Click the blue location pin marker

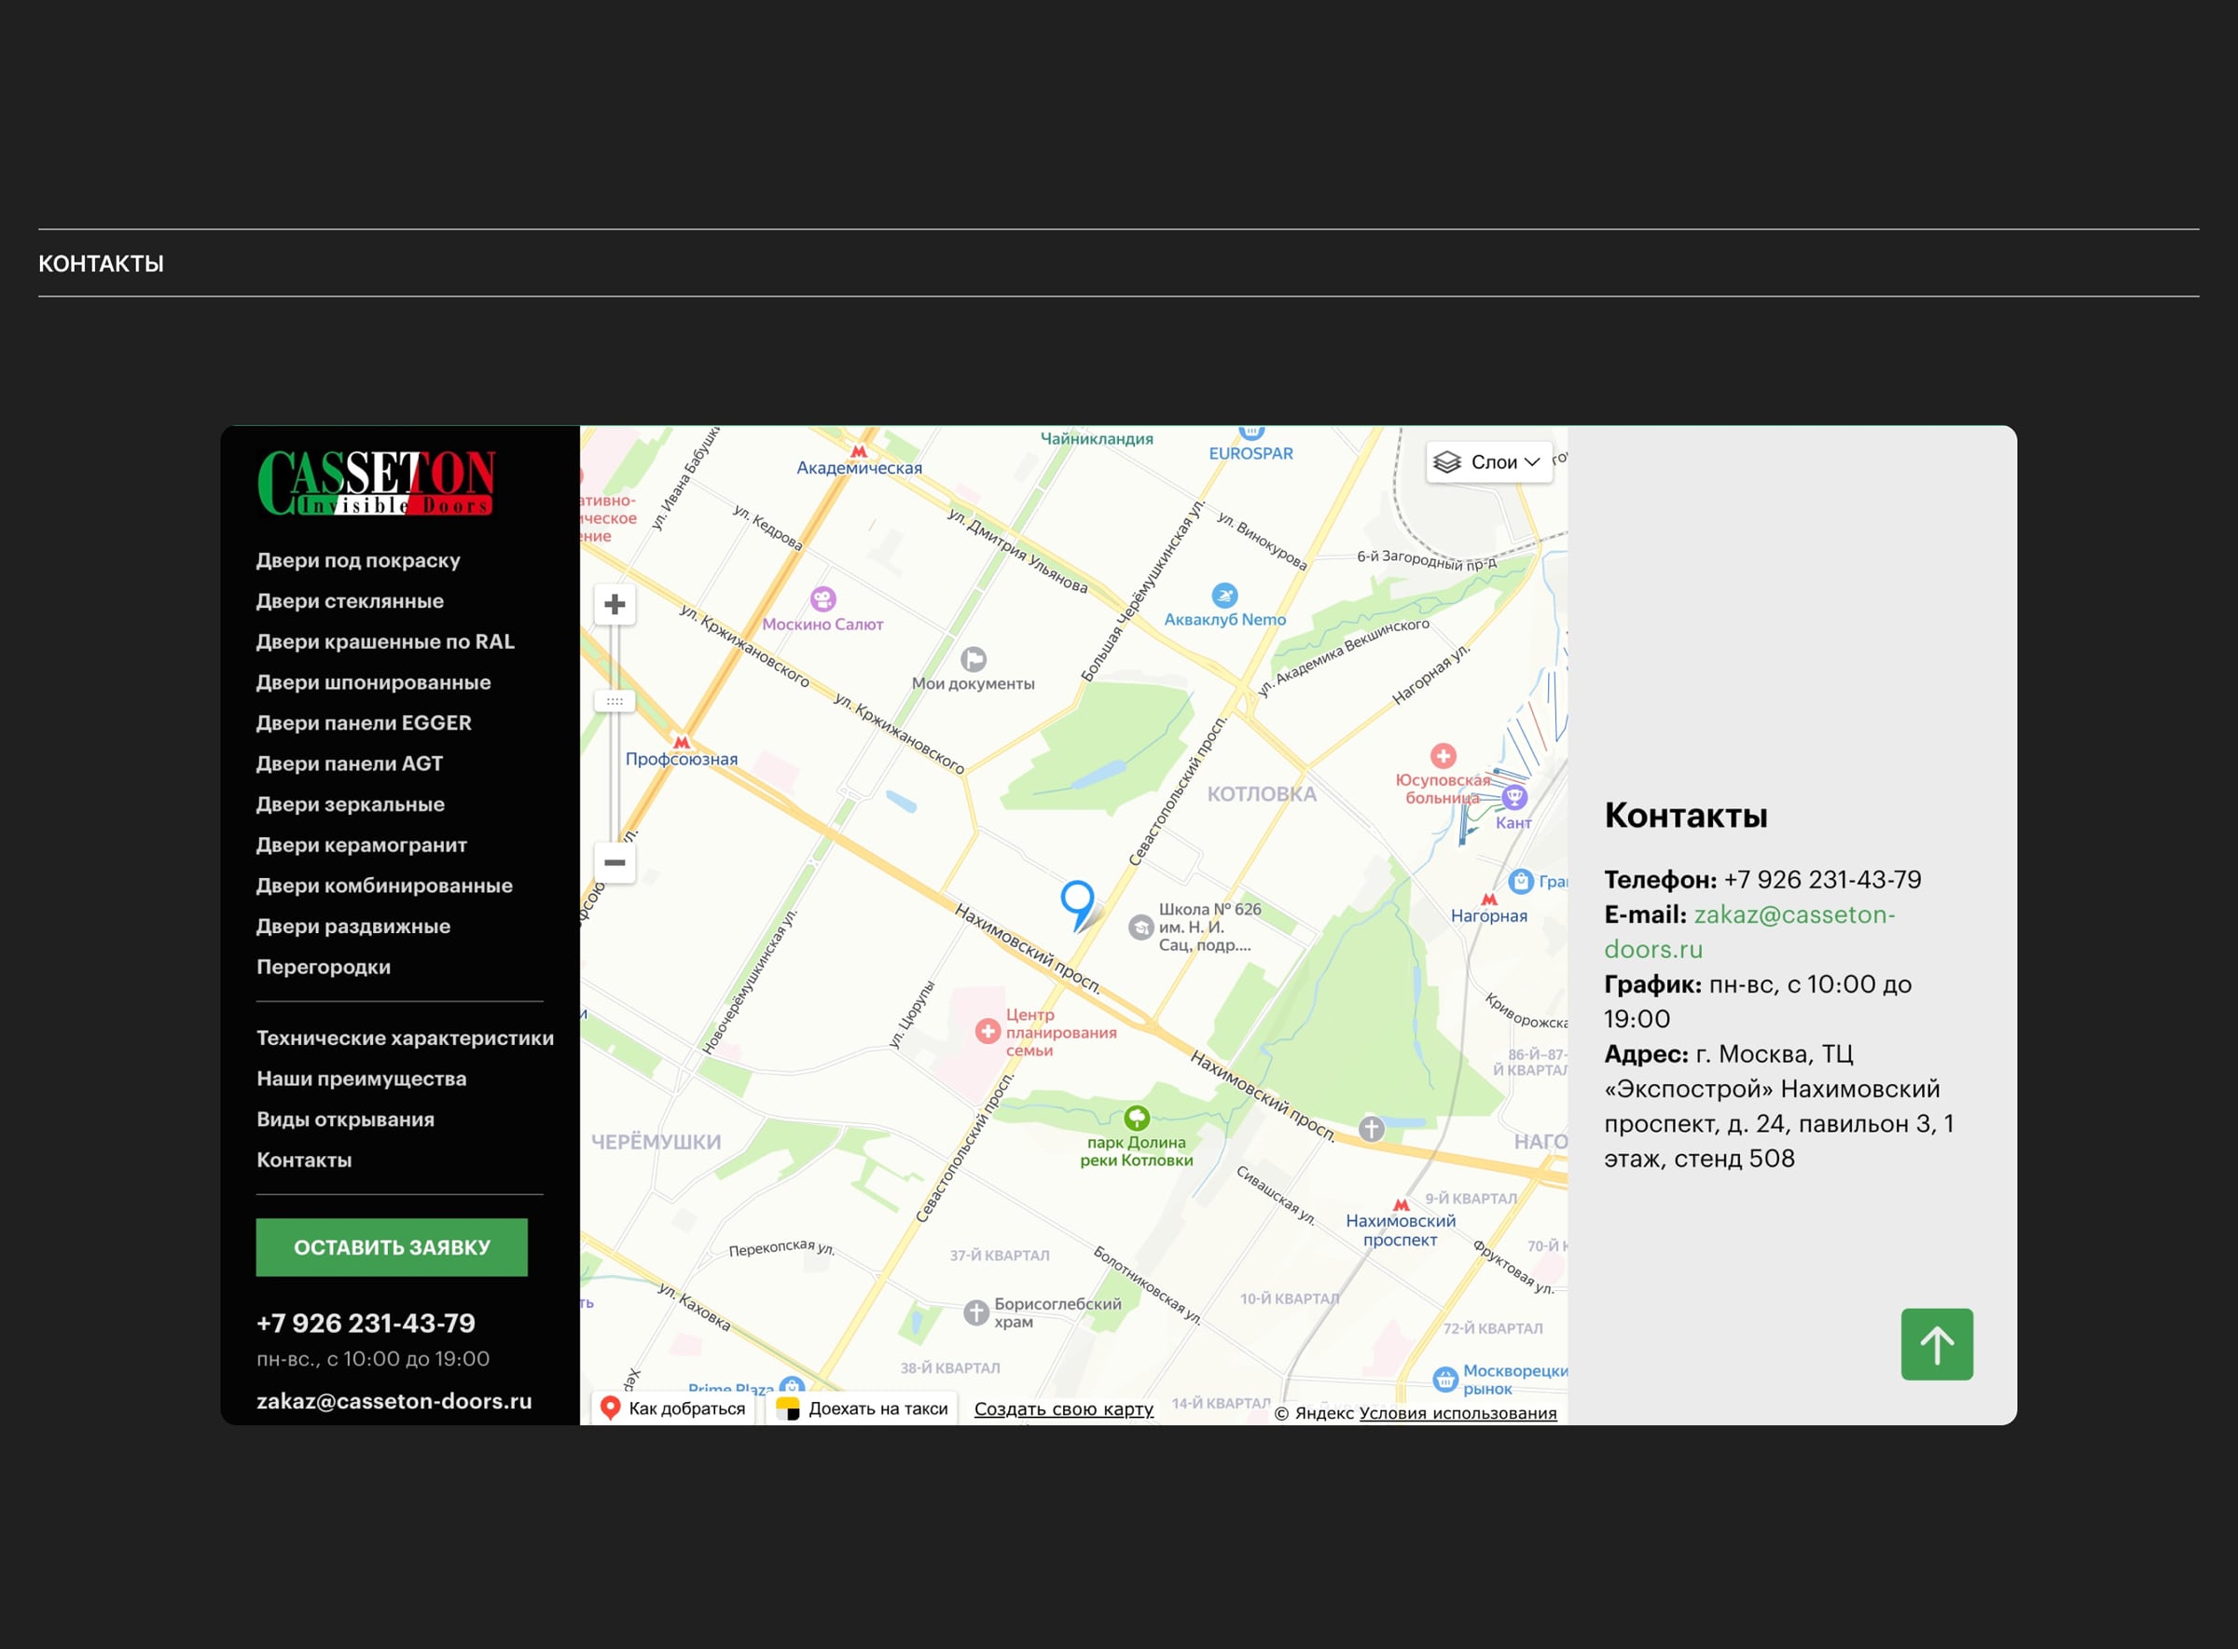pos(1076,900)
